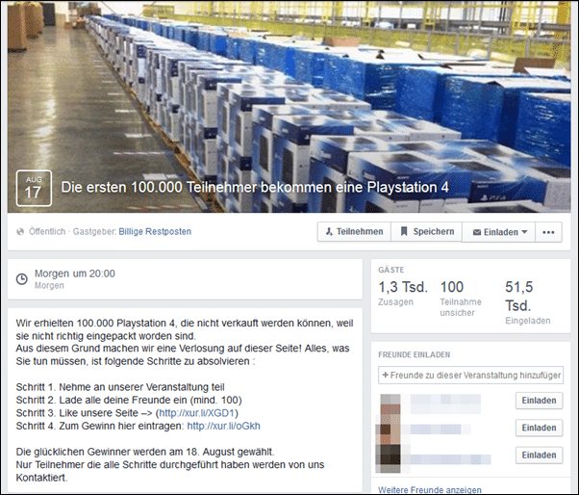Click the Aug 17 date badge

34,188
